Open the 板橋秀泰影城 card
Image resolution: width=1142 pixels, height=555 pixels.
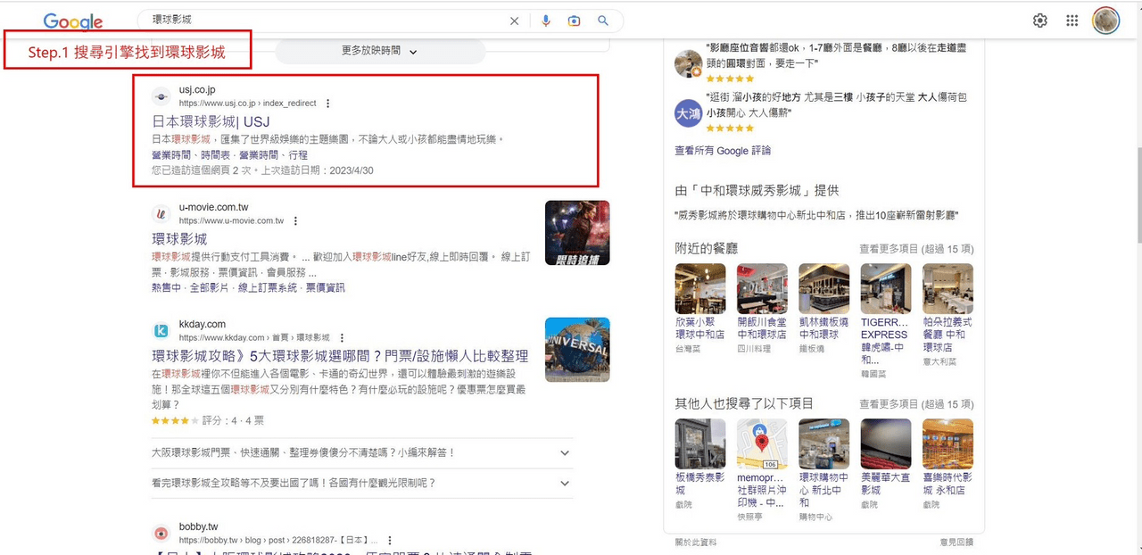click(700, 464)
